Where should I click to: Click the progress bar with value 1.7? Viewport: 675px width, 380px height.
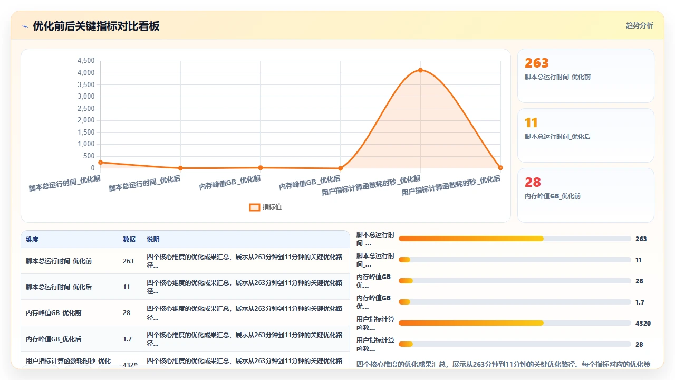click(515, 302)
